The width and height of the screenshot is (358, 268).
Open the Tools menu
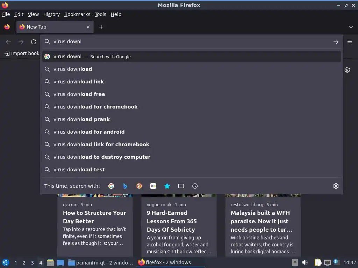pyautogui.click(x=100, y=14)
